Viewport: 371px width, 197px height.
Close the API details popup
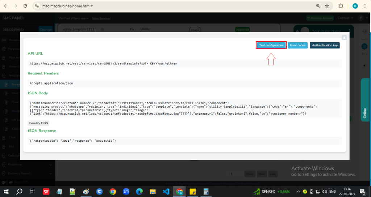[x=344, y=37]
